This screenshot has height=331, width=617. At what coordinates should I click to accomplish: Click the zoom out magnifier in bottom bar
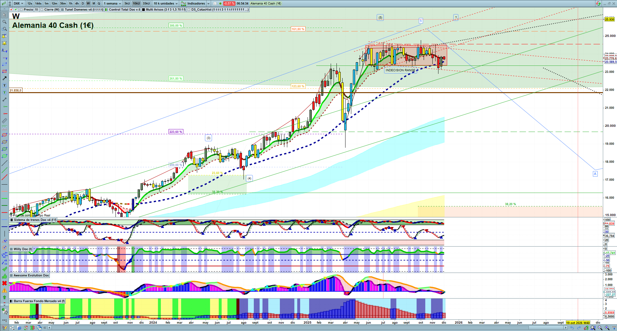pos(600,328)
